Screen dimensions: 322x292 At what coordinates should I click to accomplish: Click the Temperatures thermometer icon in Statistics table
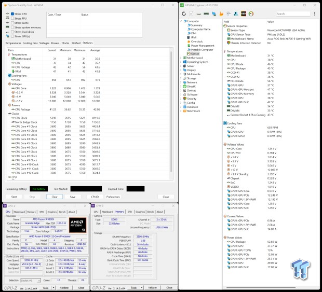click(9, 54)
